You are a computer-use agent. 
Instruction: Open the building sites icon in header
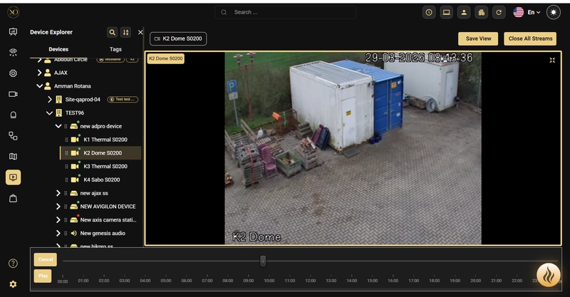pos(482,12)
